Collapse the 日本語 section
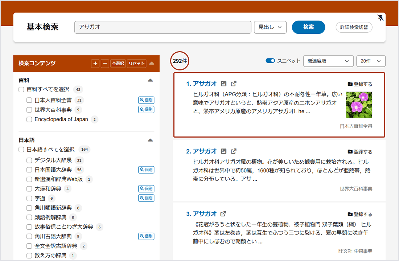399x261 pixels. (151, 140)
